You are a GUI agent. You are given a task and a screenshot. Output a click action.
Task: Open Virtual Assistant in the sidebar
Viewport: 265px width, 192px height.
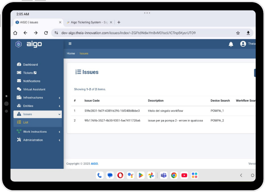pyautogui.click(x=37, y=89)
